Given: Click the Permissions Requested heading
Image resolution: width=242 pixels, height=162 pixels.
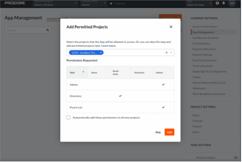Looking at the screenshot, I should coord(82,61).
